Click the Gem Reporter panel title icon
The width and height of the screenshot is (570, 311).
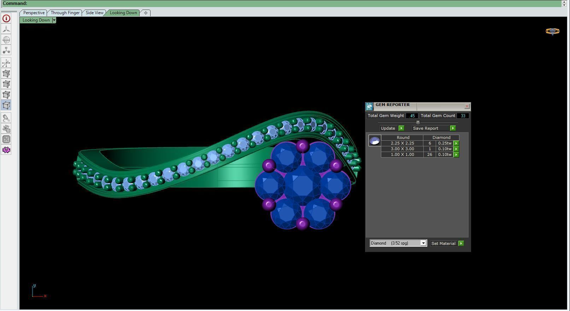369,106
